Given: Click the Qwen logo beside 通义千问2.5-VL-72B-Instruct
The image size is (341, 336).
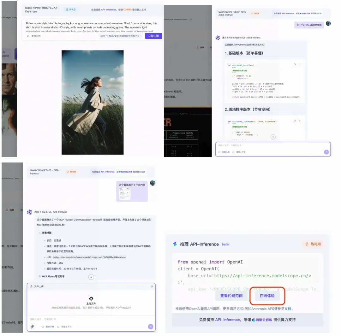Looking at the screenshot, I should [x=29, y=212].
